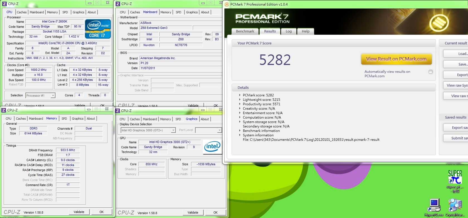Click the Core Speed 1600.2 MHz field
Viewport: 468px width, 218px height.
(39, 70)
